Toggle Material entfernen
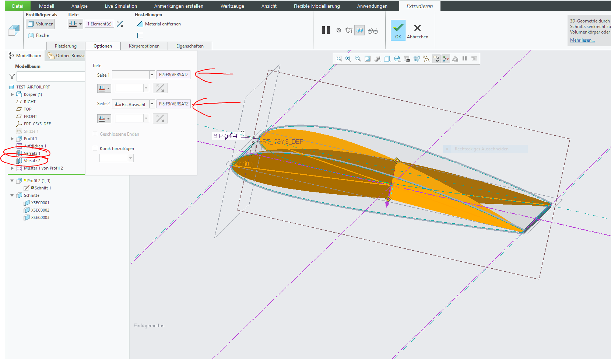Image resolution: width=611 pixels, height=359 pixels. coord(159,24)
